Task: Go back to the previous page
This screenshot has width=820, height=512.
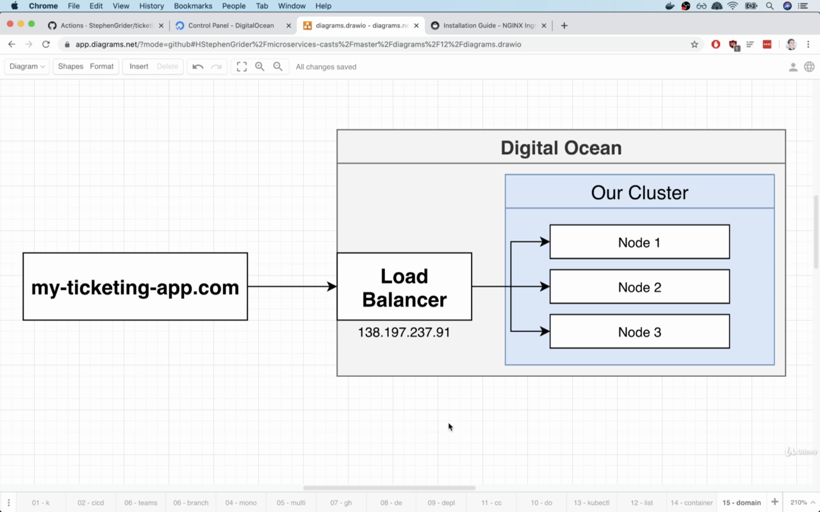Action: point(12,44)
